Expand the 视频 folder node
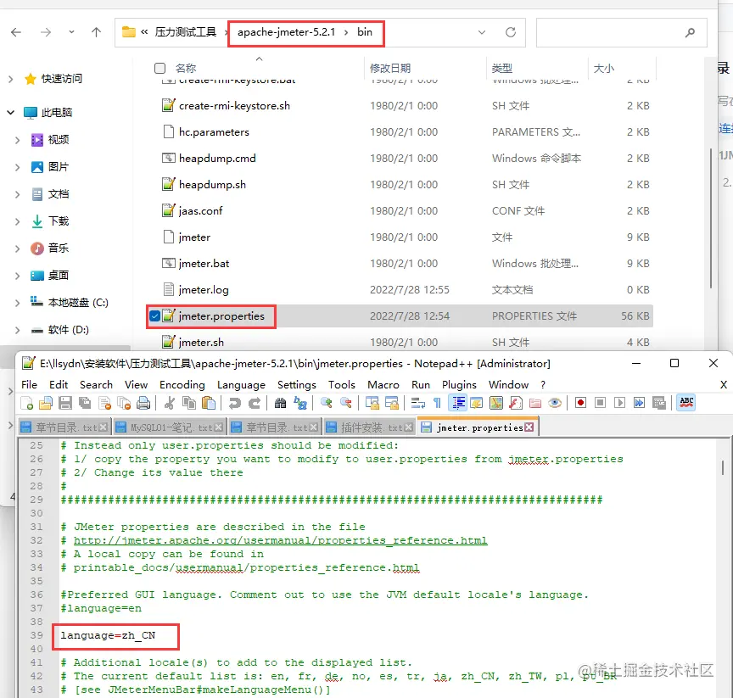This screenshot has width=733, height=698. coord(17,140)
